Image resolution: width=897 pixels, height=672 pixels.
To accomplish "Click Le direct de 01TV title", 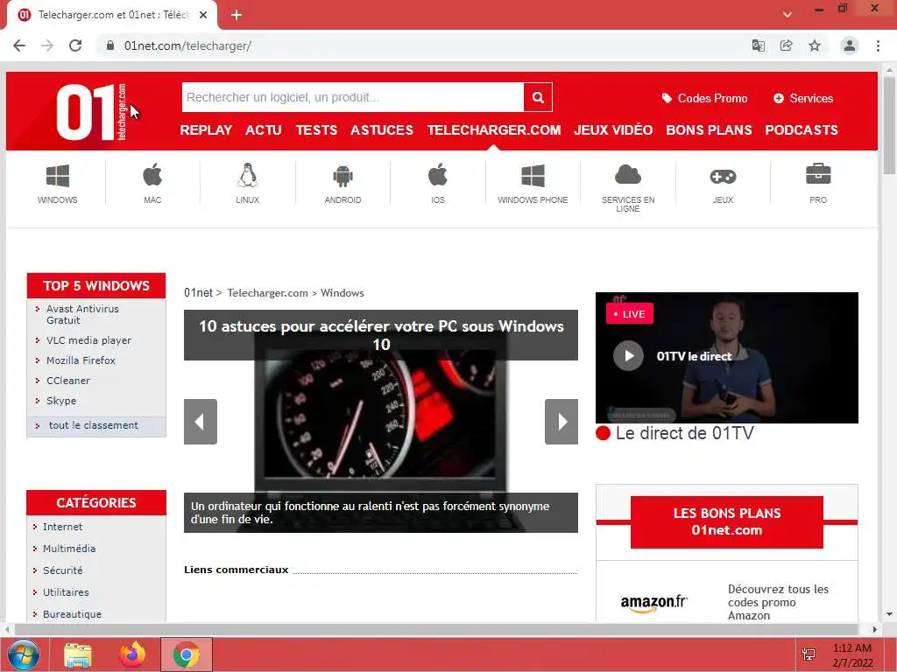I will point(685,433).
